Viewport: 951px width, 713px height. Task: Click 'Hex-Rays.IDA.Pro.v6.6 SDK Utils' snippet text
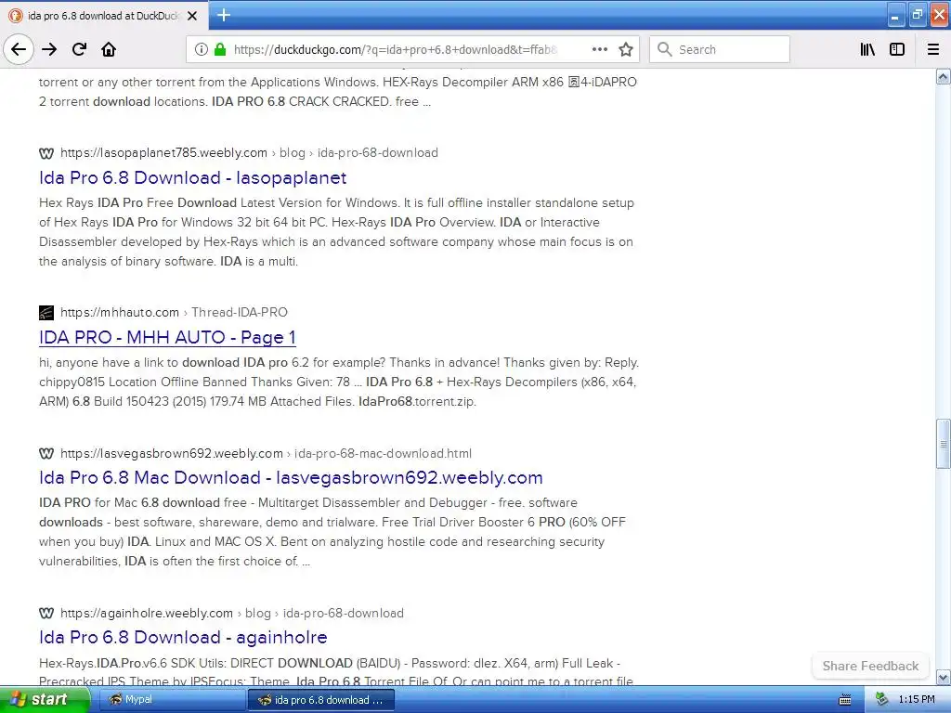[x=336, y=672]
